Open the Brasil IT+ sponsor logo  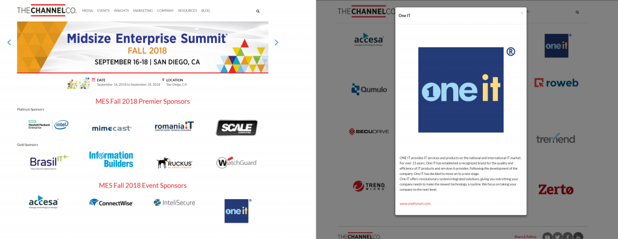click(x=49, y=162)
